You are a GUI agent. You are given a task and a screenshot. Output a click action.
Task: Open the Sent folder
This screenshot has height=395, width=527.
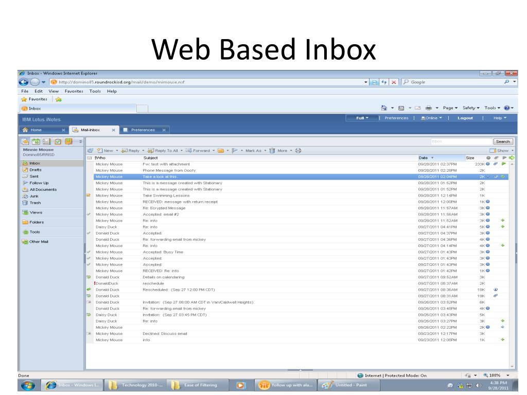[x=34, y=176]
